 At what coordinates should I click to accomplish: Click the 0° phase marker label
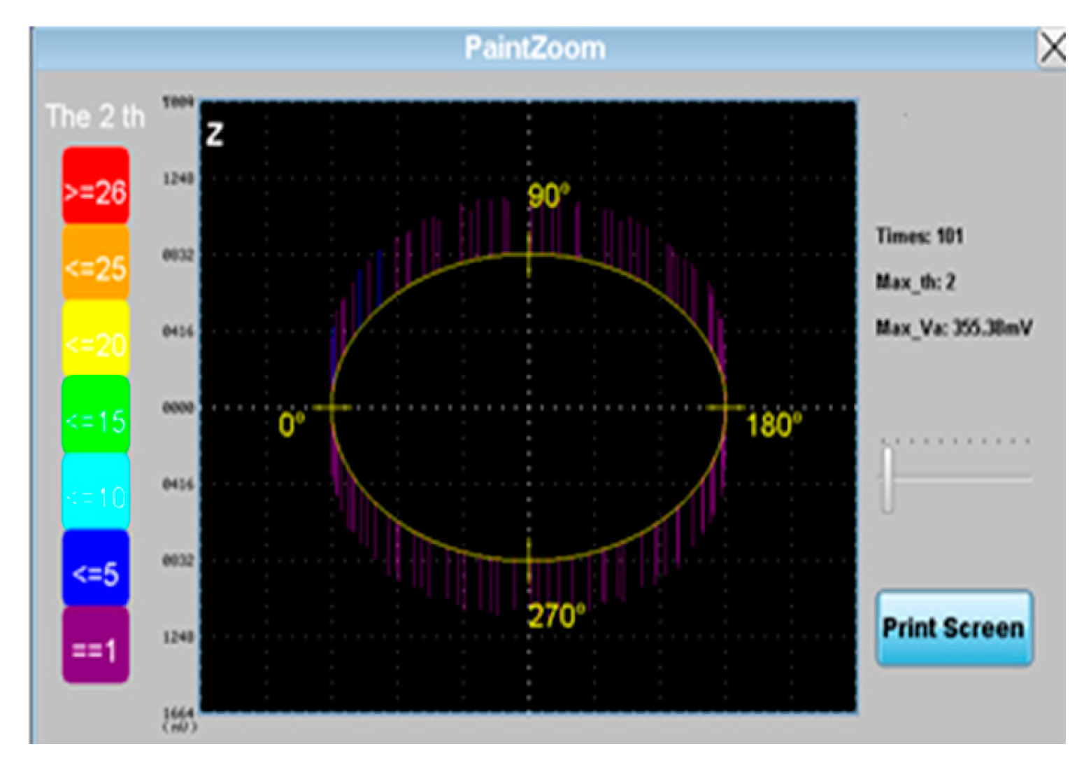coord(292,424)
